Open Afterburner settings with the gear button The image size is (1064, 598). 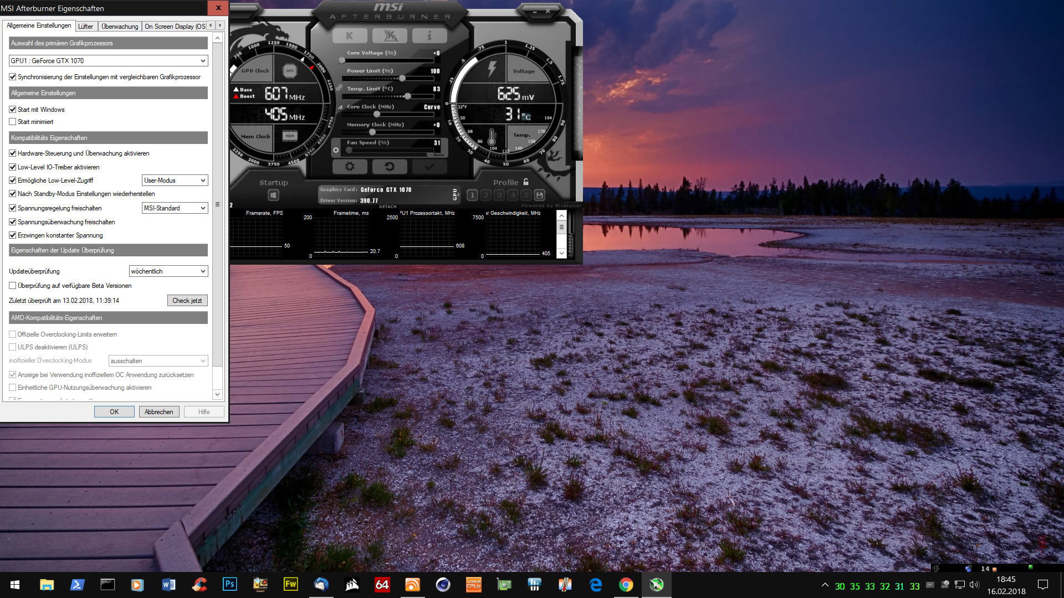click(x=350, y=166)
